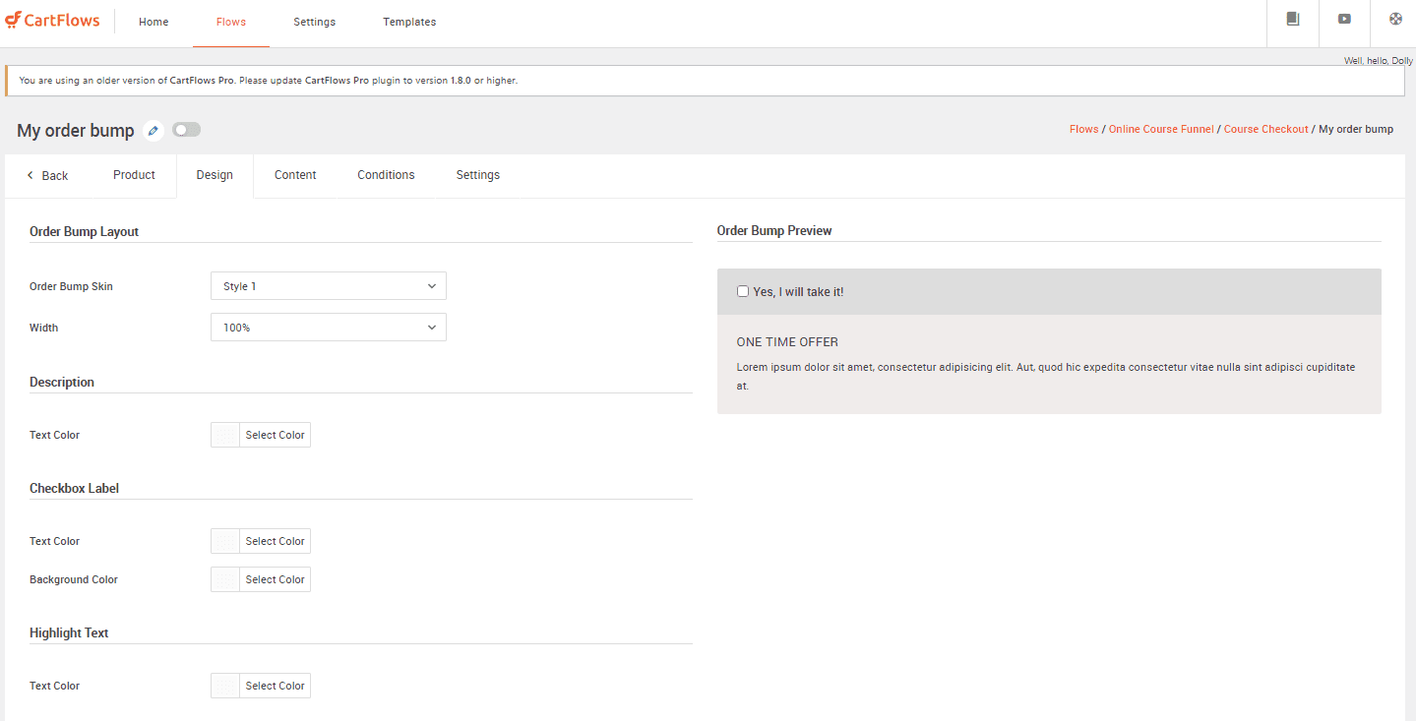The width and height of the screenshot is (1416, 721).
Task: Switch to the Product tab
Action: point(134,175)
